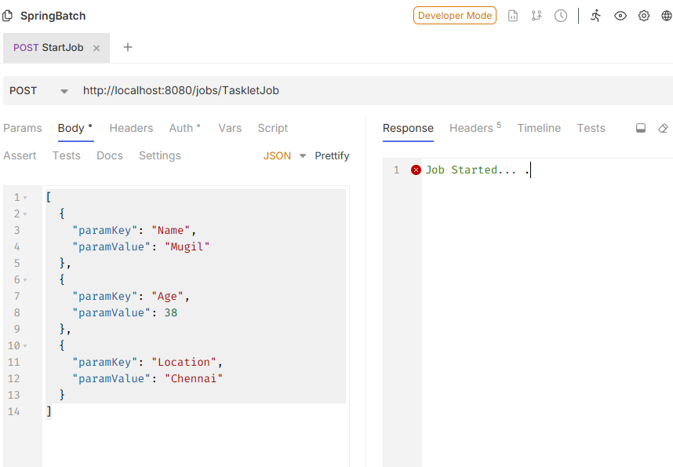Click the gear icon for collection settings

(x=644, y=16)
